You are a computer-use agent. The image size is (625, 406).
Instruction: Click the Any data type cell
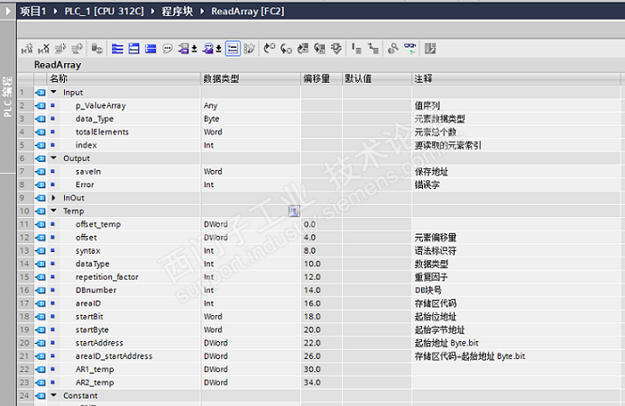tap(251, 105)
